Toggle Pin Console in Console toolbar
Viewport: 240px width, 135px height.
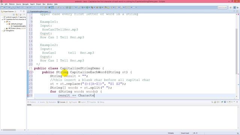(222, 102)
